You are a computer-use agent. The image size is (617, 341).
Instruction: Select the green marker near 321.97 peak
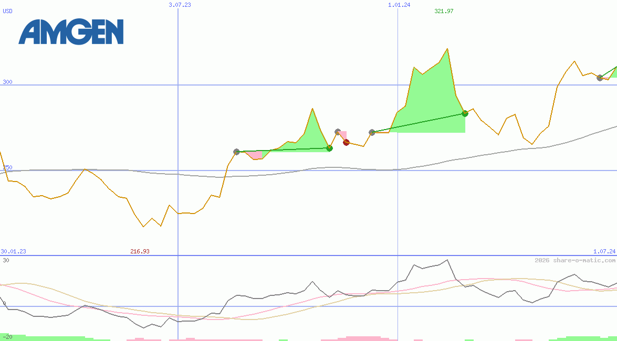[x=464, y=113]
